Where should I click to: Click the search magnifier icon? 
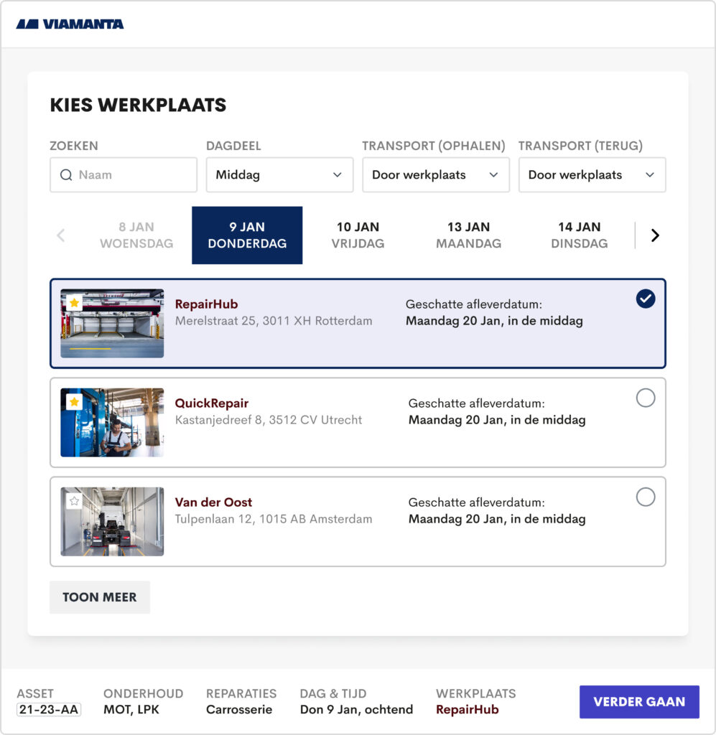[66, 175]
